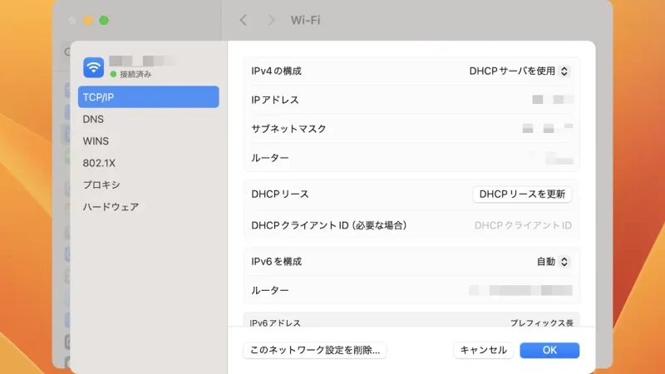
Task: Click the blue Wi-Fi network icon
Action: (x=93, y=67)
